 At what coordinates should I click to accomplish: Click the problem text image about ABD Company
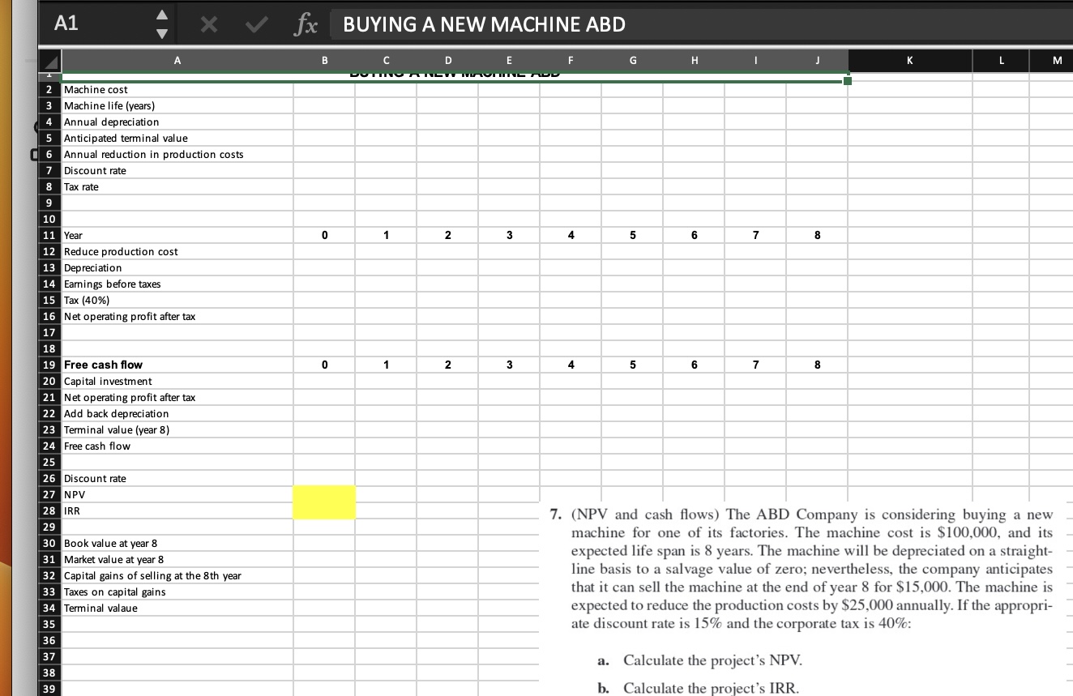(x=802, y=600)
